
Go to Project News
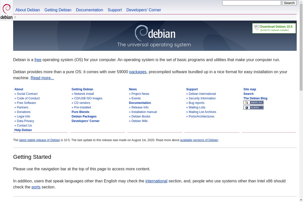coord(140,94)
